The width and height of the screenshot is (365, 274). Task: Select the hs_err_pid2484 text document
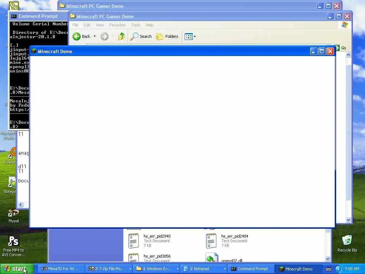227,241
